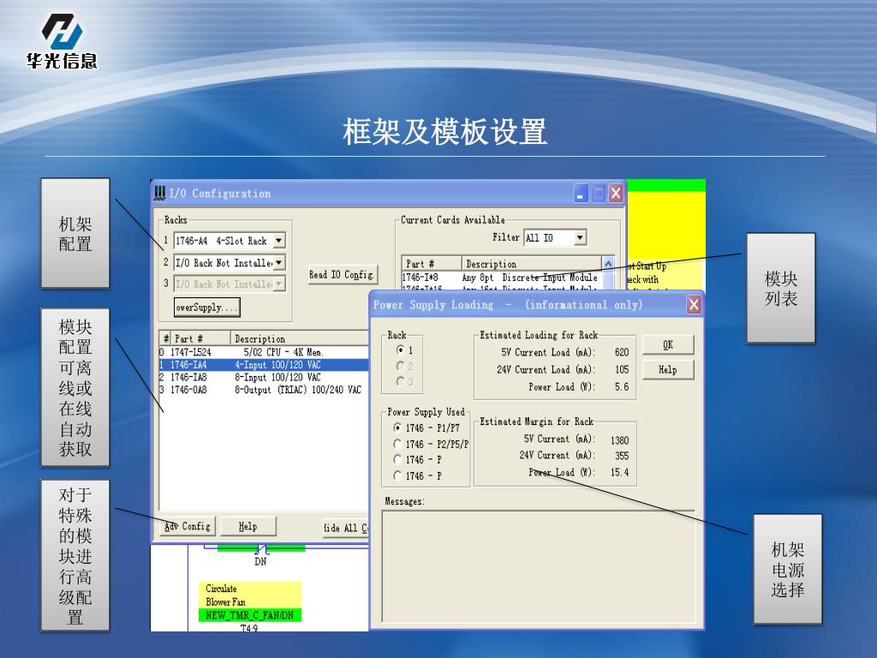Click OK in Power Supply Loading dialog
Image resolution: width=877 pixels, height=658 pixels.
tap(668, 344)
